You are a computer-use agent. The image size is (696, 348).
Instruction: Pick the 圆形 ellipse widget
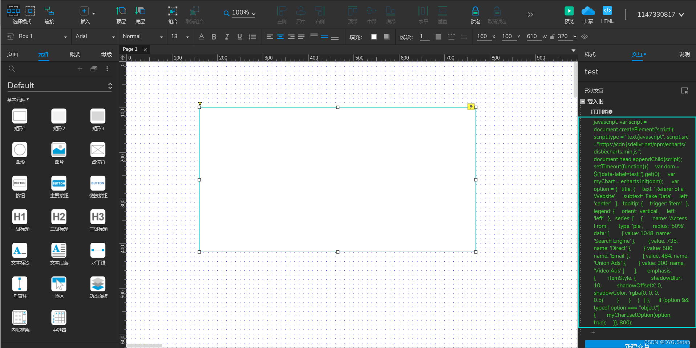(20, 150)
